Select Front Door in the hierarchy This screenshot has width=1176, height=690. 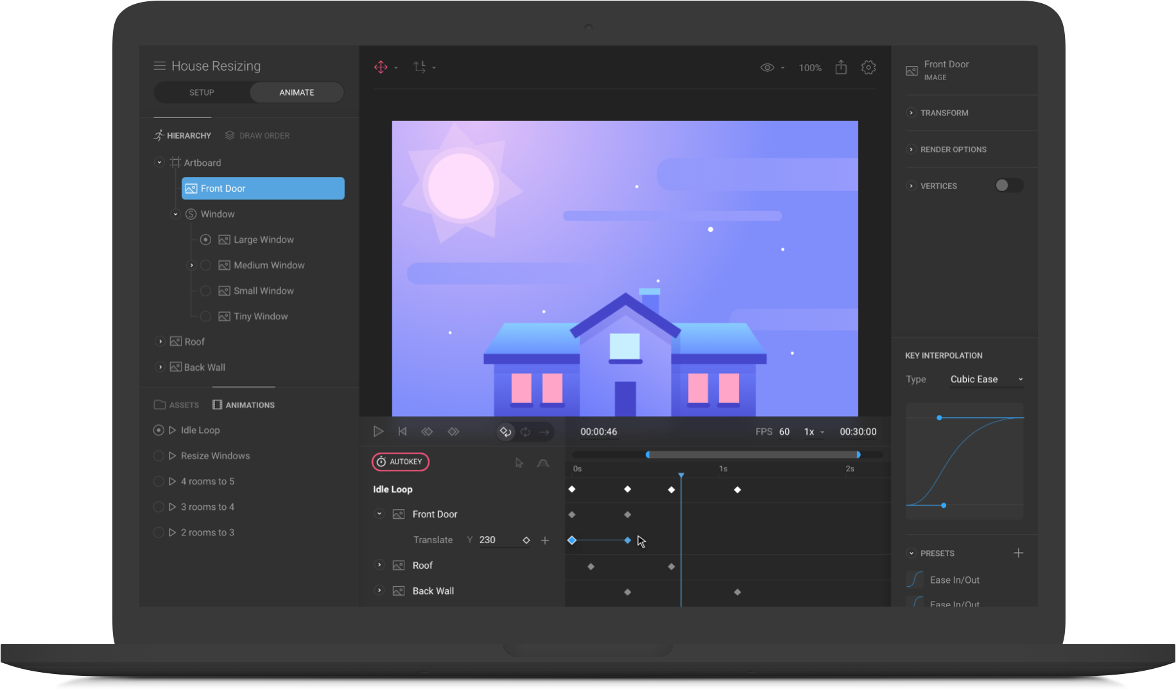click(263, 189)
